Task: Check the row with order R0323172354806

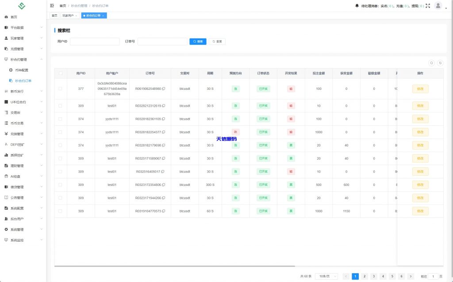Action: (x=60, y=185)
